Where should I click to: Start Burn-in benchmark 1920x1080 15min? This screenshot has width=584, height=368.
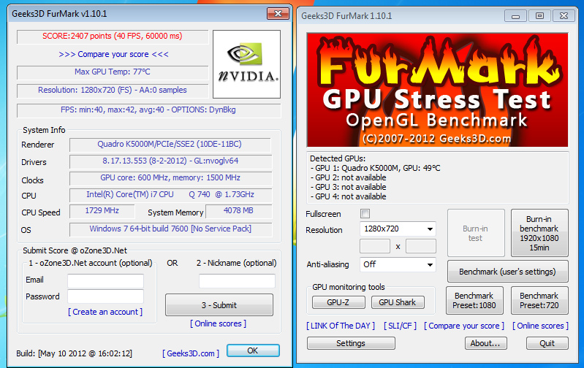[x=539, y=233]
